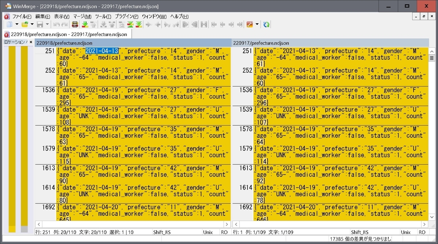Click Unix line-ending label in right status bar

pyautogui.click(x=406, y=232)
